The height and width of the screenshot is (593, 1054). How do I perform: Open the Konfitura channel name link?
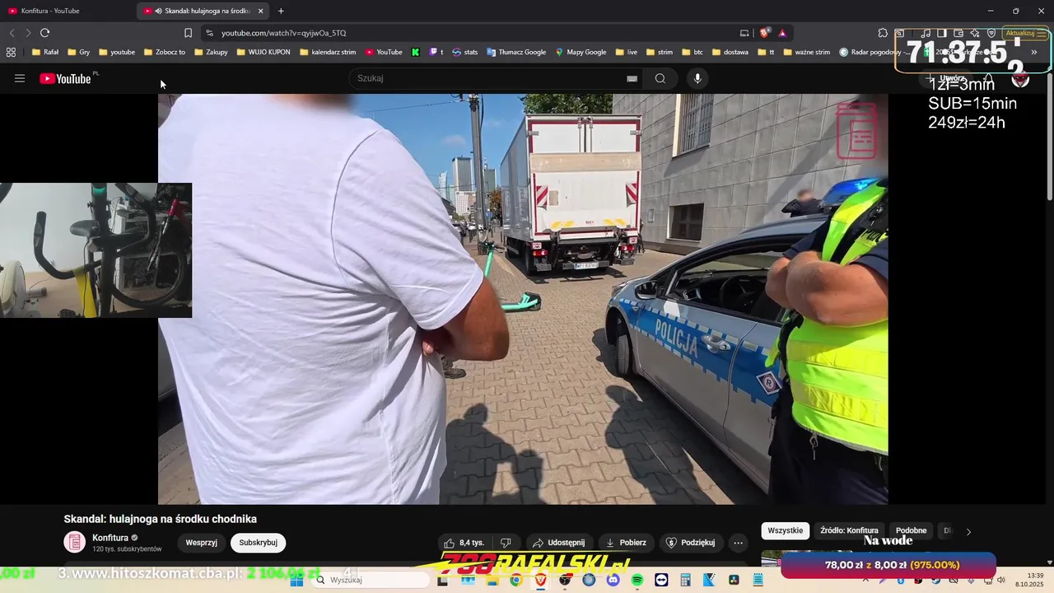(110, 538)
